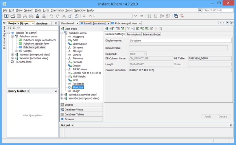Click the Display name input field
The height and width of the screenshot is (145, 236).
click(180, 40)
